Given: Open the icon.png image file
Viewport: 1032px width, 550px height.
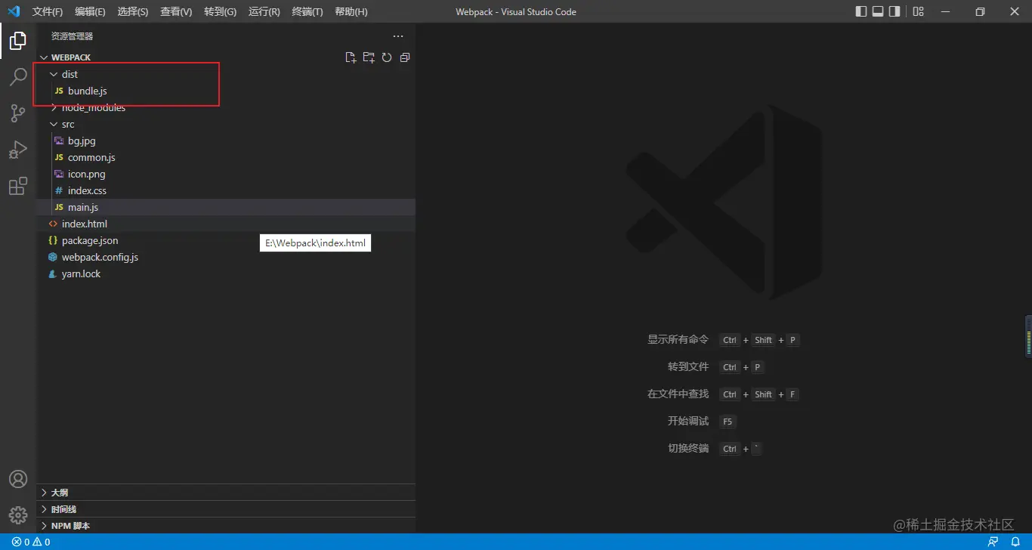Looking at the screenshot, I should point(226,174).
